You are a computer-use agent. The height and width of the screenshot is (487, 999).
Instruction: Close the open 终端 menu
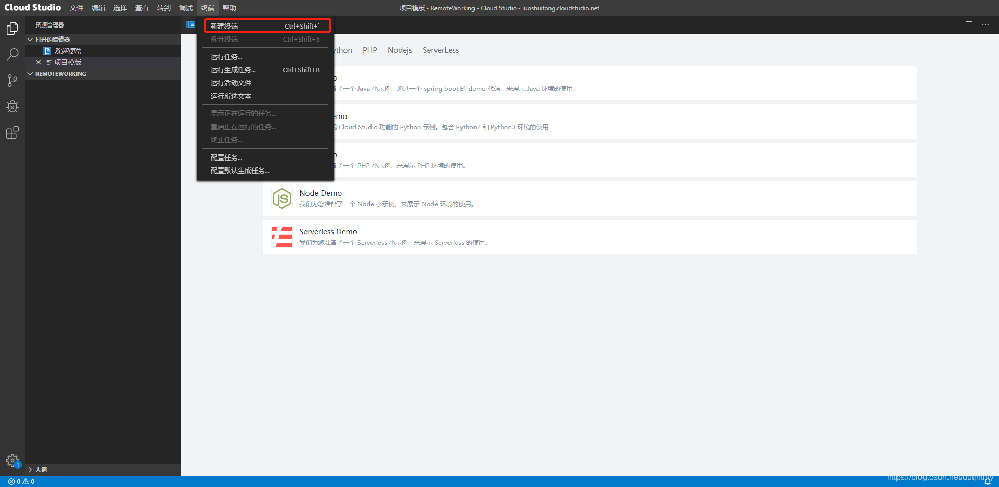pyautogui.click(x=208, y=8)
